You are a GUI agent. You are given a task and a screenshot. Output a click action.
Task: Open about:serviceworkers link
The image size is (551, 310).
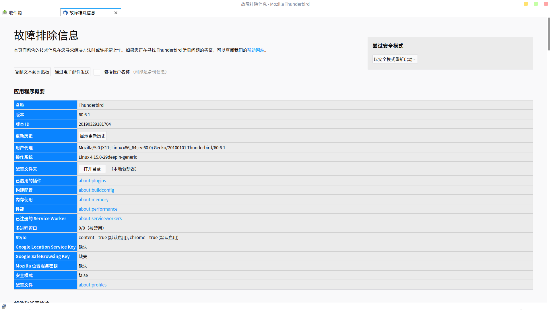pyautogui.click(x=100, y=218)
